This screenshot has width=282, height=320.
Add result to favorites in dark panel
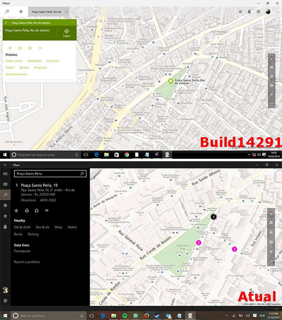pos(17,210)
